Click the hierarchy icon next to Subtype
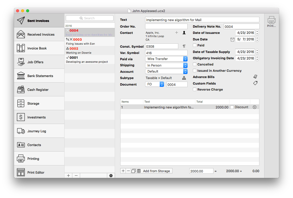Image resolution: width=293 pixels, height=198 pixels. click(184, 78)
